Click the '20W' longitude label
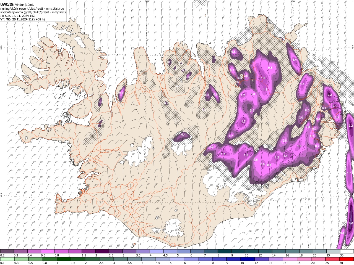The image size is (354, 265). point(147,1)
